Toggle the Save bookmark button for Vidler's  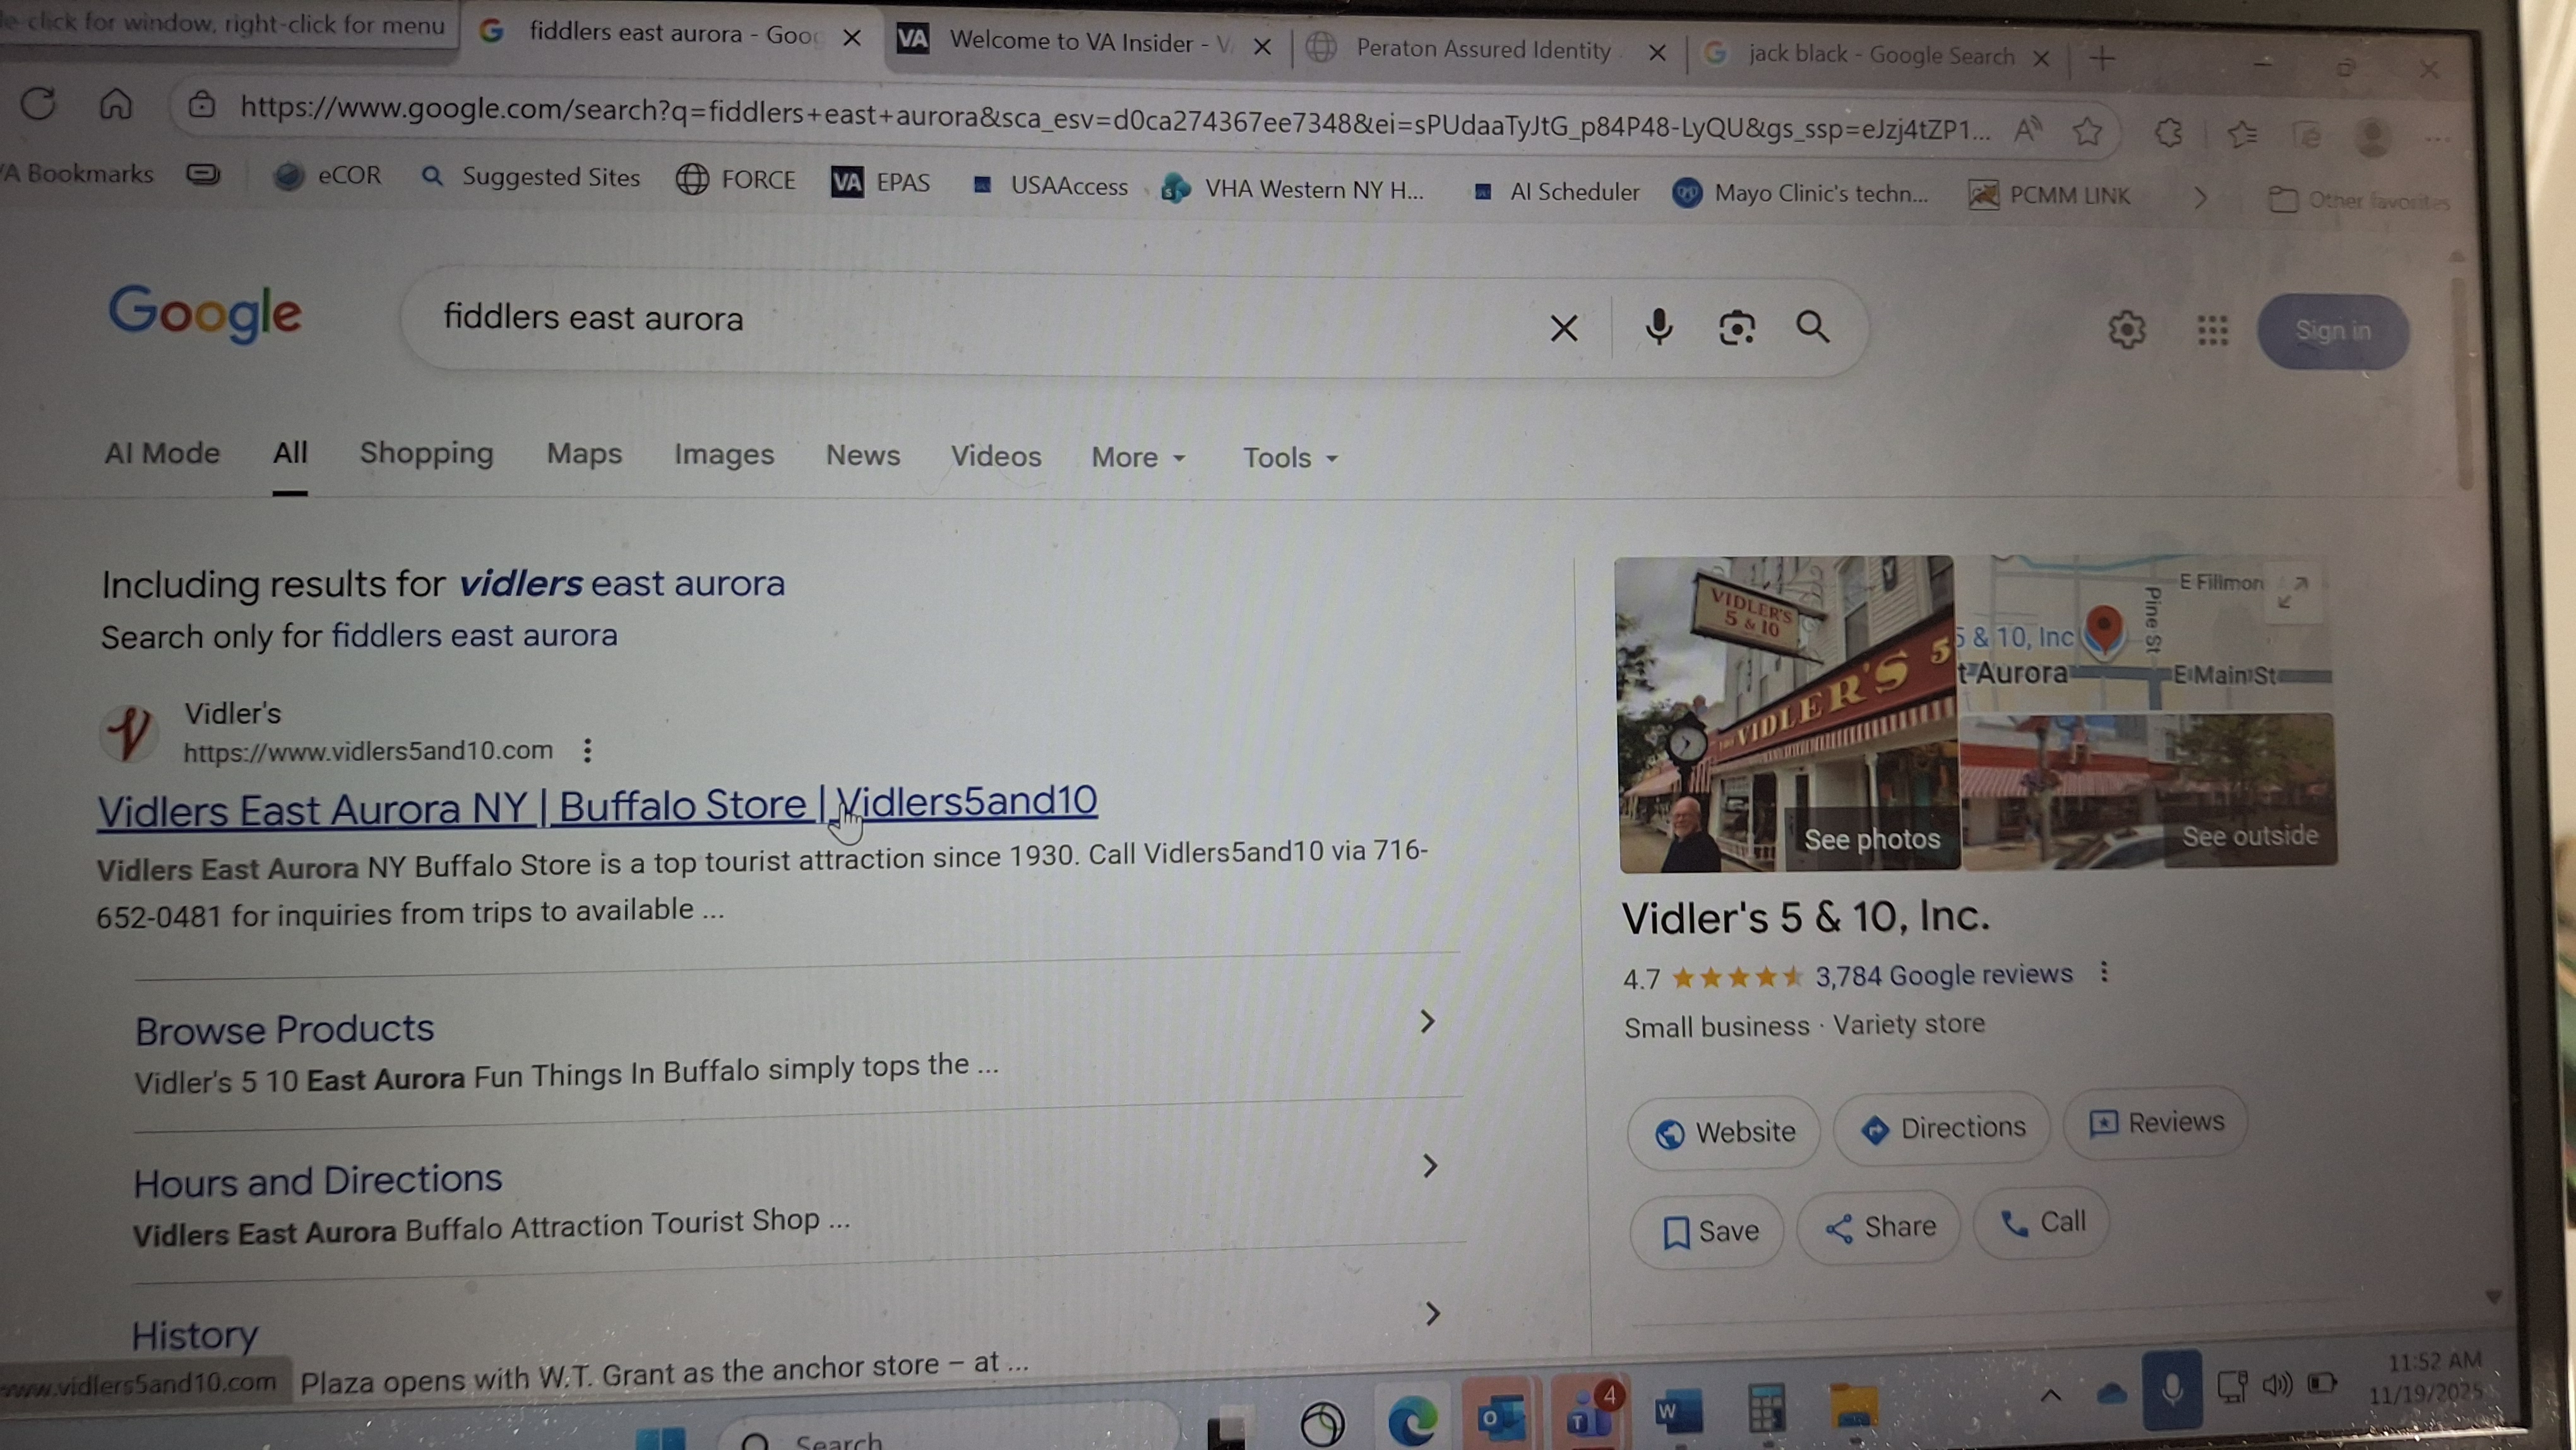[x=1708, y=1231]
